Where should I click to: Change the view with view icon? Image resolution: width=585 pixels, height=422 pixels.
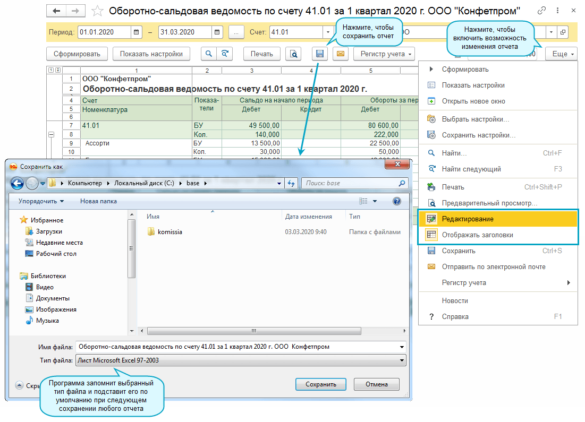[x=363, y=201]
